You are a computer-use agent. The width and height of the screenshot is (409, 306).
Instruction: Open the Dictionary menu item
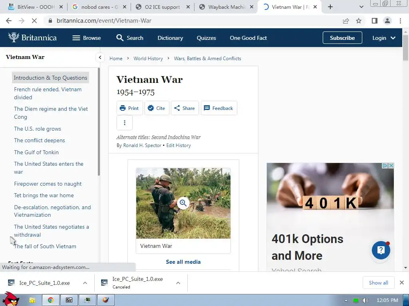170,38
